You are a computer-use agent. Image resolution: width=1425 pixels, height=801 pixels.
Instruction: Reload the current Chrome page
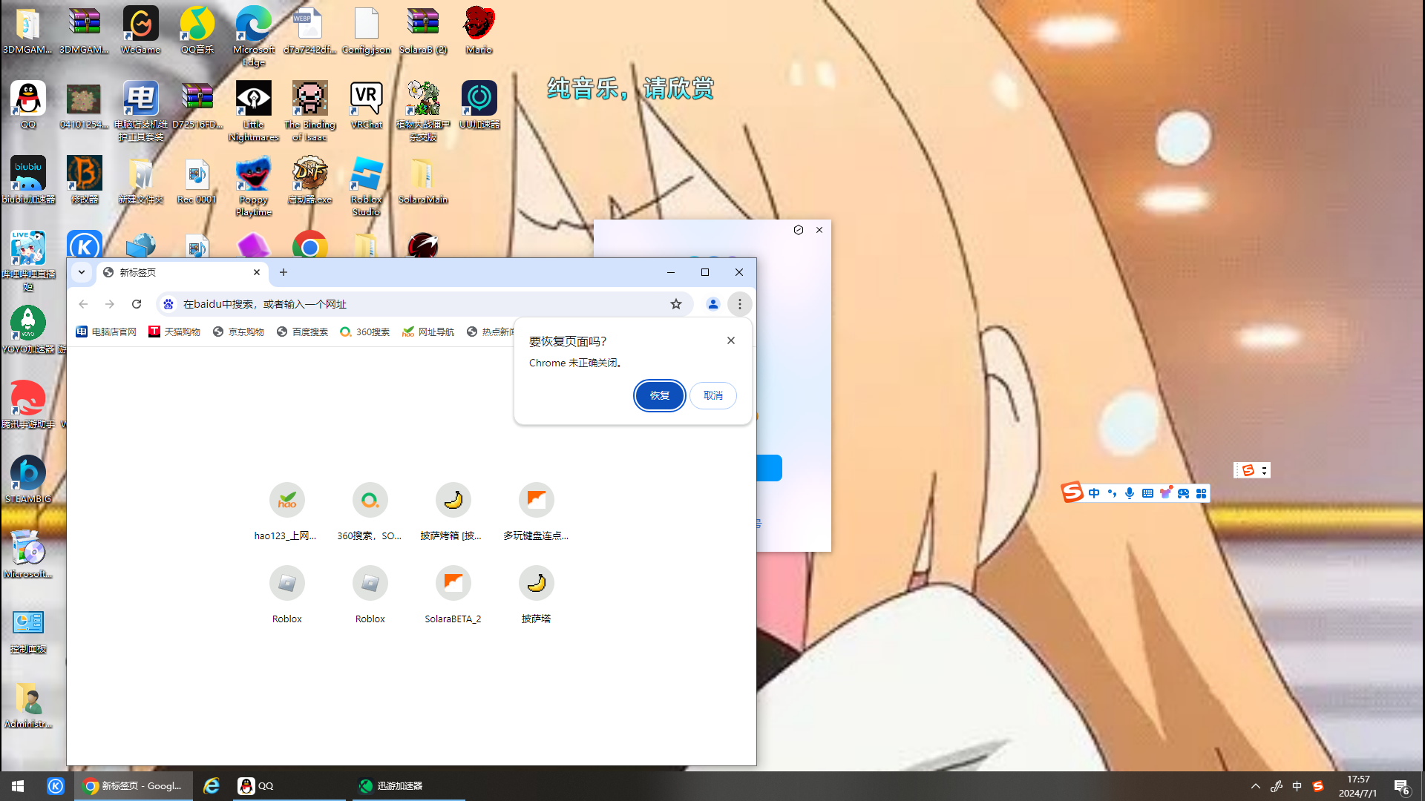pos(137,304)
